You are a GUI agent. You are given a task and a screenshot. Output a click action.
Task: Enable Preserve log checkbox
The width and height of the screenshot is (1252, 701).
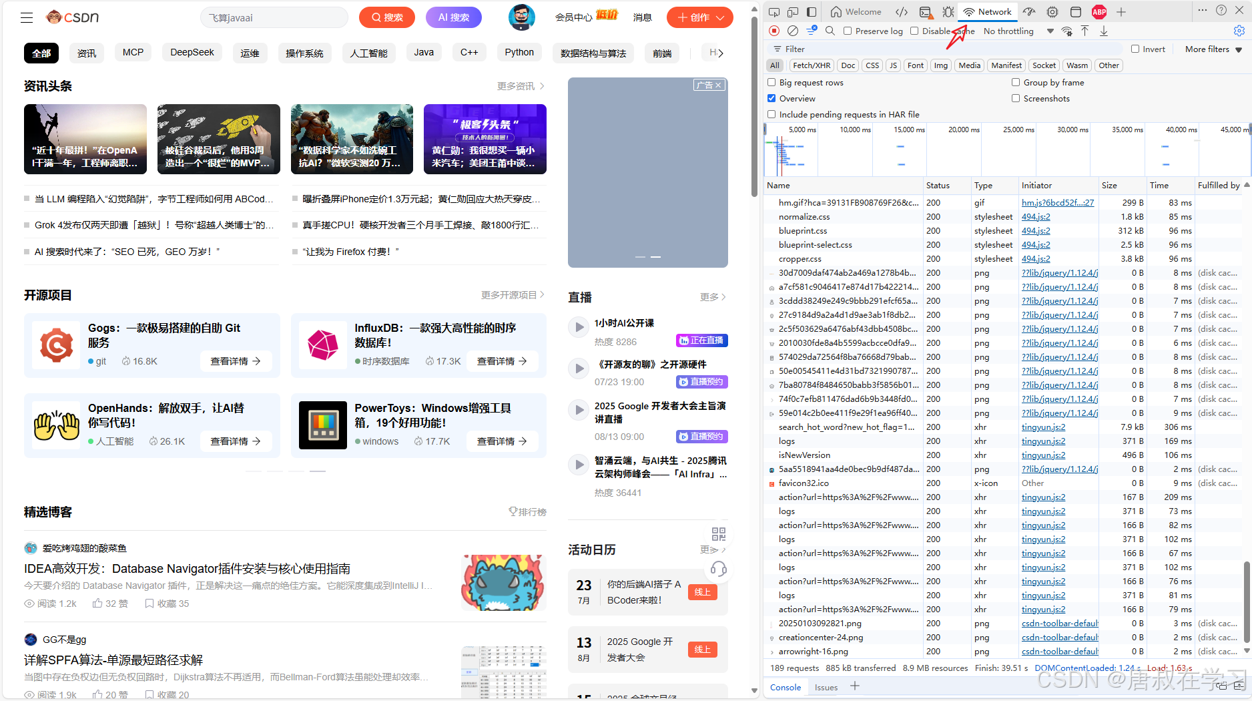(848, 31)
